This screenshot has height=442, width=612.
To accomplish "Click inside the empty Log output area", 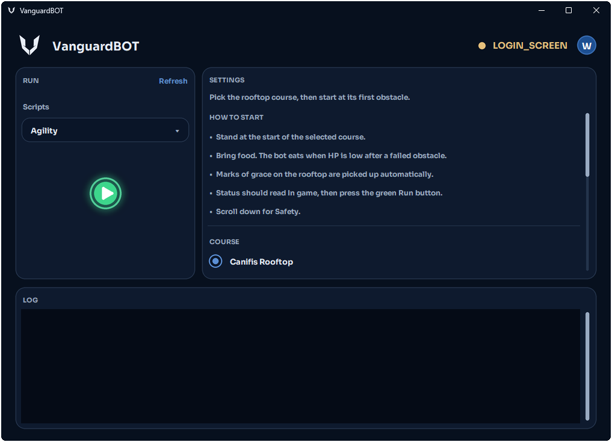I will (300, 366).
